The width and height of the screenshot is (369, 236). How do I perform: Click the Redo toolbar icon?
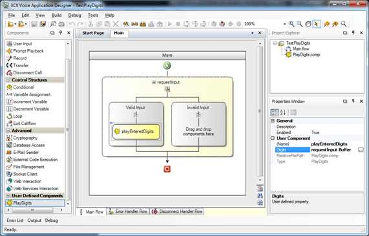[x=80, y=24]
